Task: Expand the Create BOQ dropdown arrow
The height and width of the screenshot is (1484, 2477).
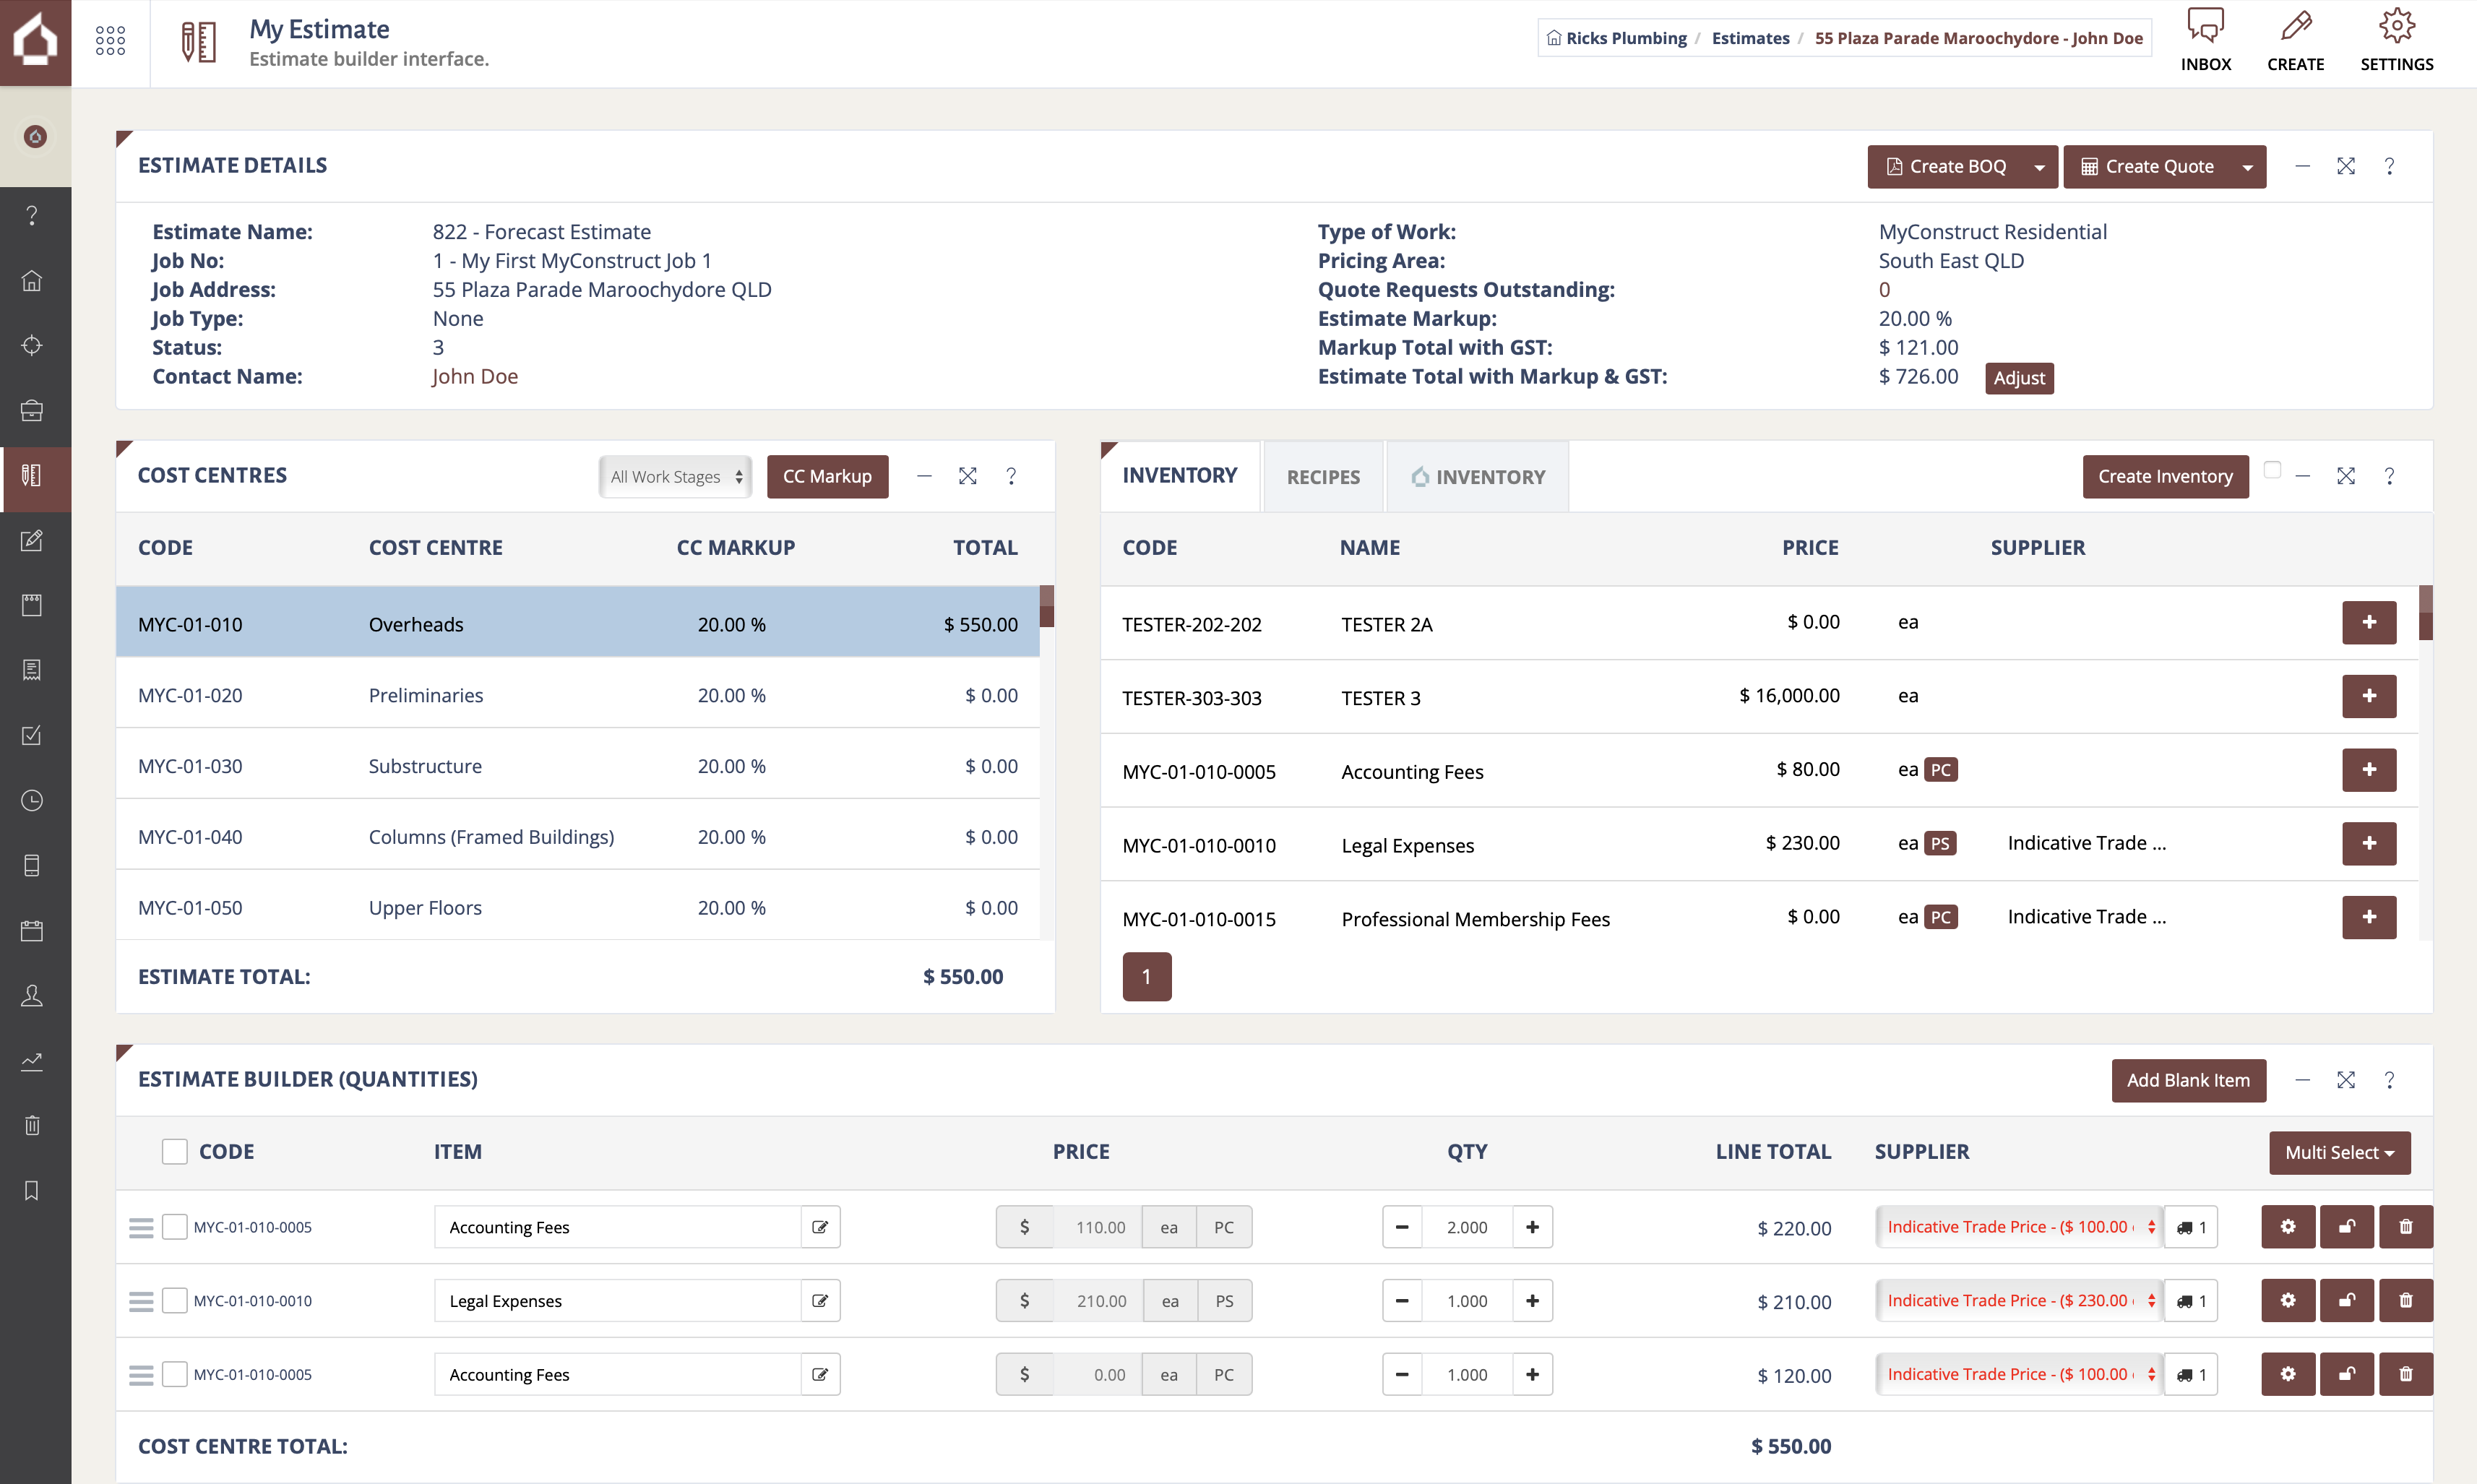Action: (2039, 167)
